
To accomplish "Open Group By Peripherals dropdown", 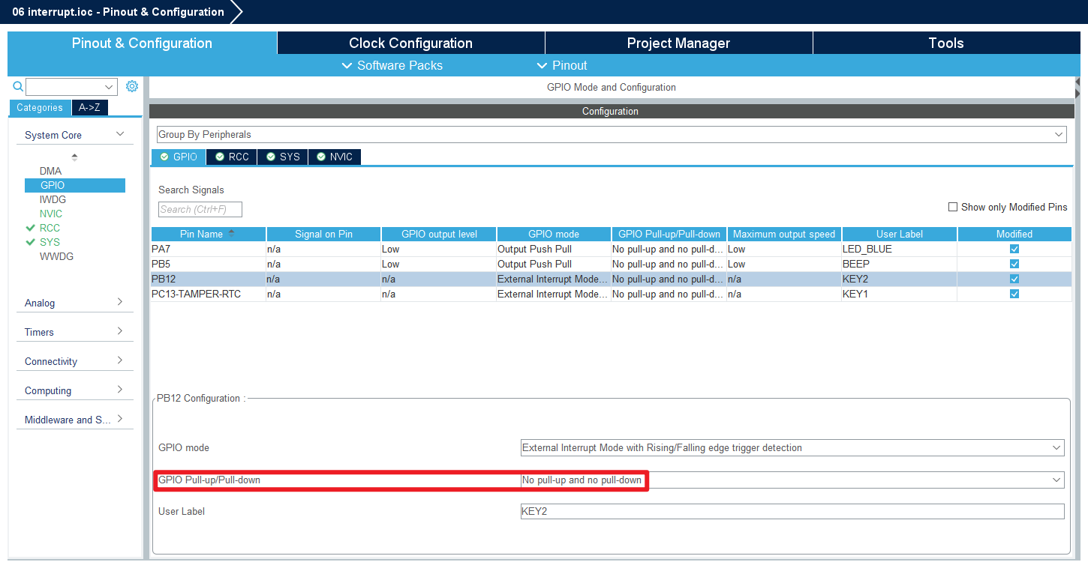I will click(x=612, y=135).
